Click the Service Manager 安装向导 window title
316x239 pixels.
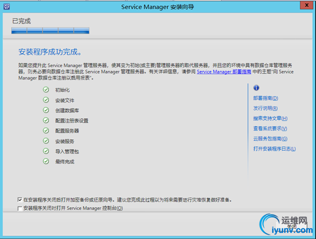pyautogui.click(x=157, y=7)
